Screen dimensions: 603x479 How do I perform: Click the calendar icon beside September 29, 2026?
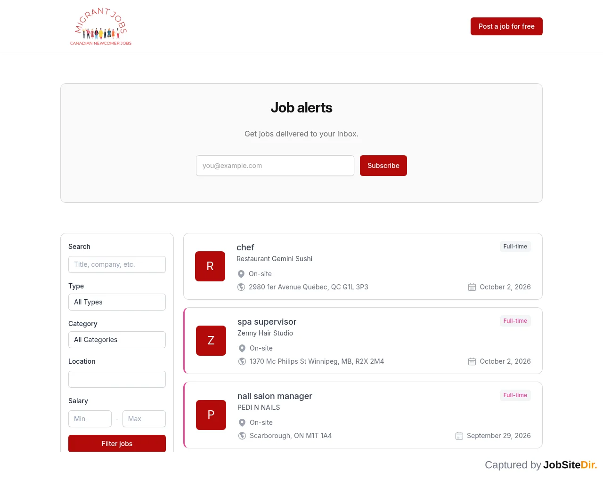point(459,436)
